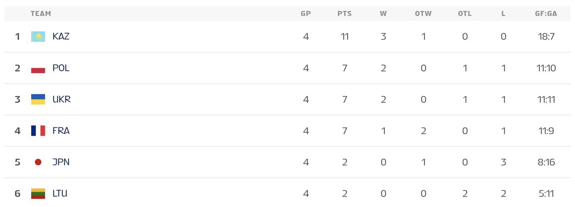Select Japan's 8:16 goals cell
Image resolution: width=575 pixels, height=207 pixels.
pyautogui.click(x=546, y=162)
